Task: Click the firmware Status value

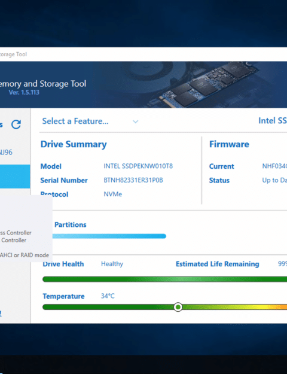Action: 274,180
